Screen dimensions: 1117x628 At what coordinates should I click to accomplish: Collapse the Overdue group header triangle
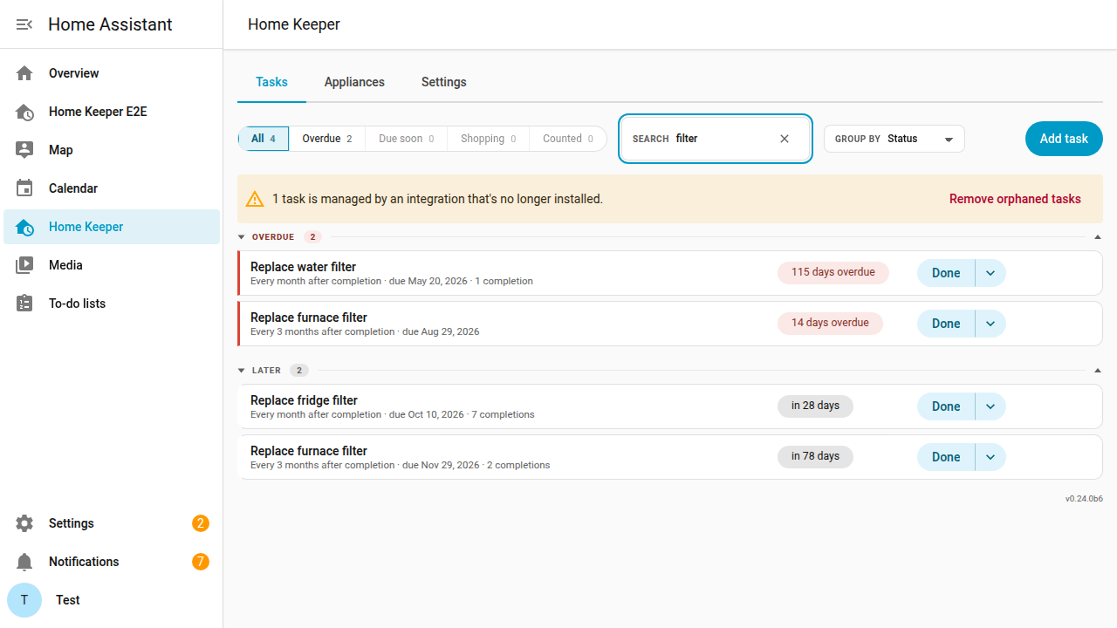[242, 237]
